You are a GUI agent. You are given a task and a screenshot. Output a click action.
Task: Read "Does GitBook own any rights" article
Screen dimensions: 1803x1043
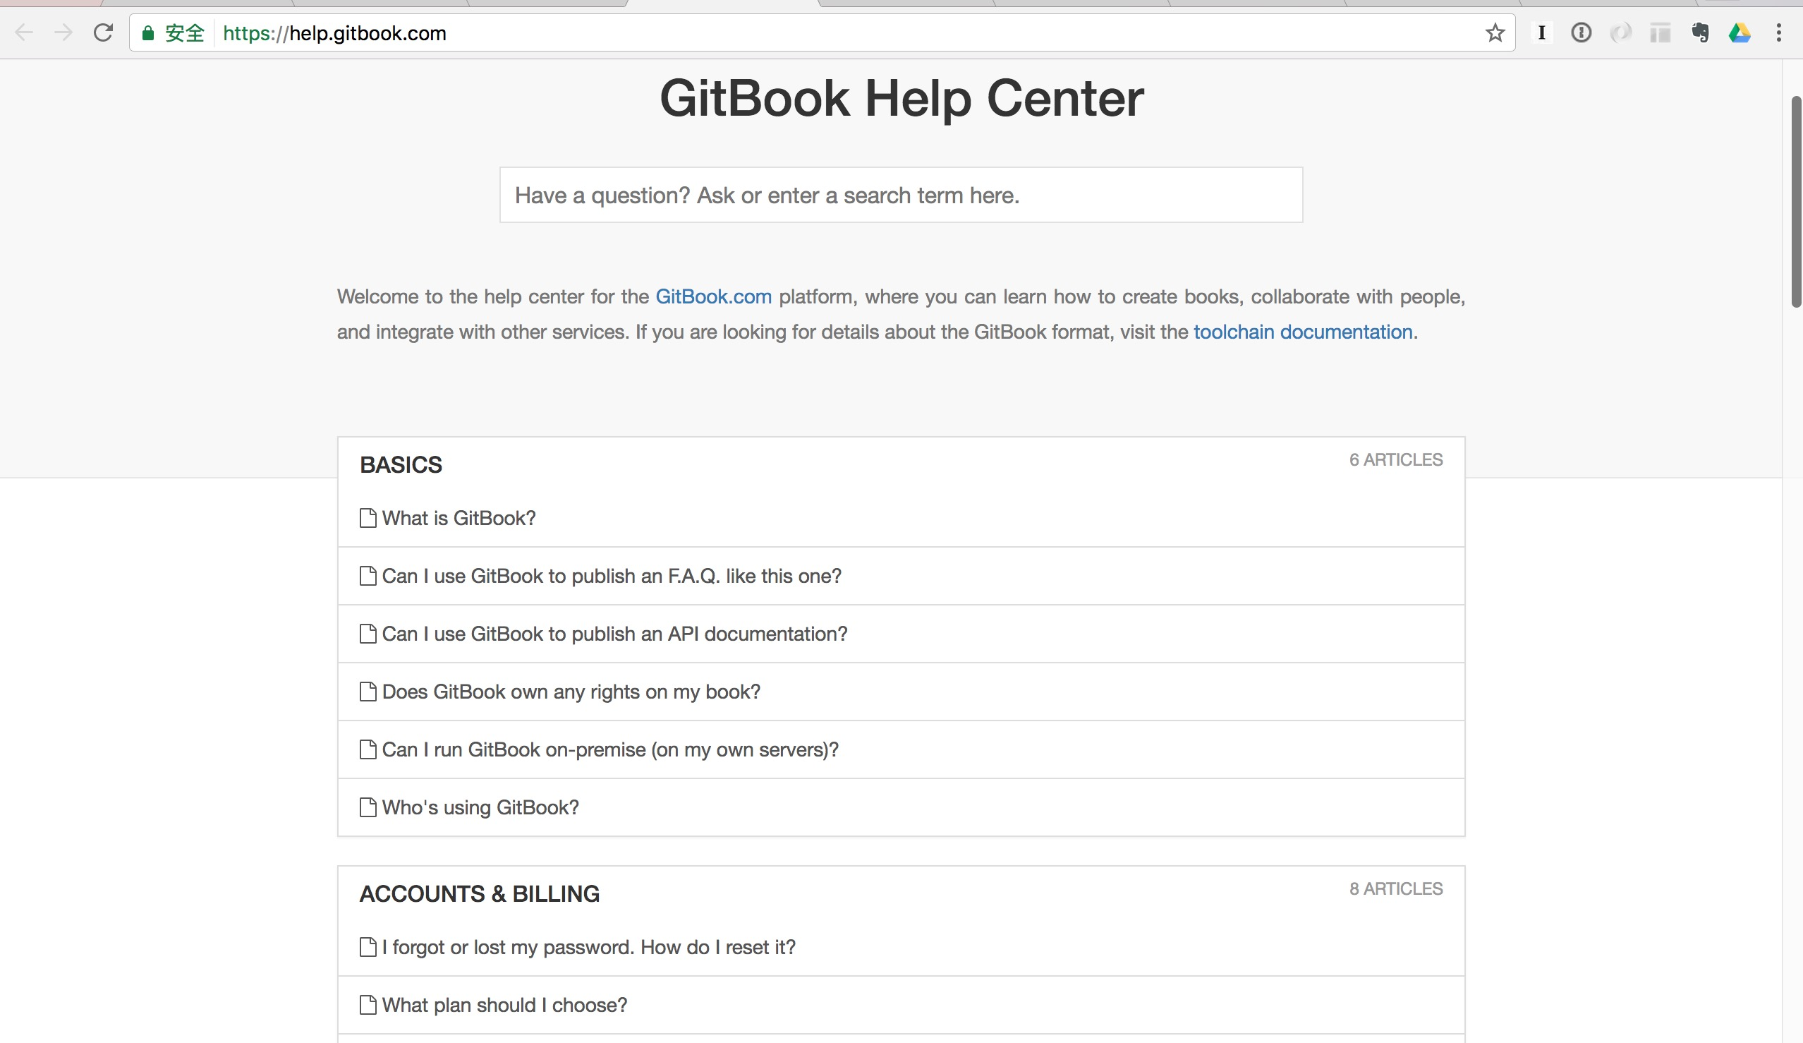pyautogui.click(x=571, y=692)
